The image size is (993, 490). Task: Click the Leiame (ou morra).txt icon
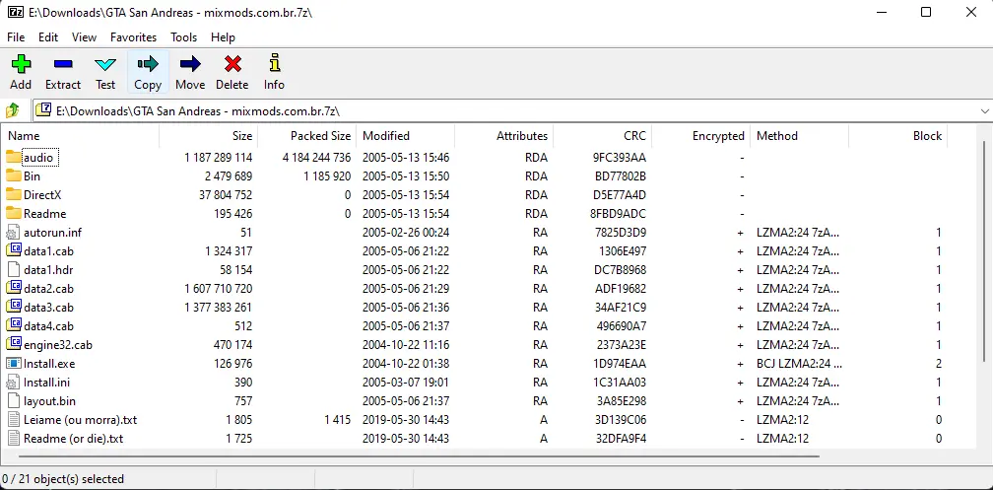14,420
